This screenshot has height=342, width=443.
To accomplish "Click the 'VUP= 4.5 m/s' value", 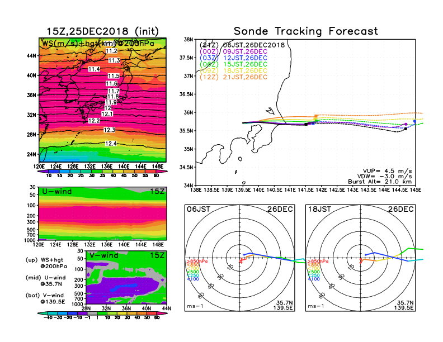I will pyautogui.click(x=387, y=171).
